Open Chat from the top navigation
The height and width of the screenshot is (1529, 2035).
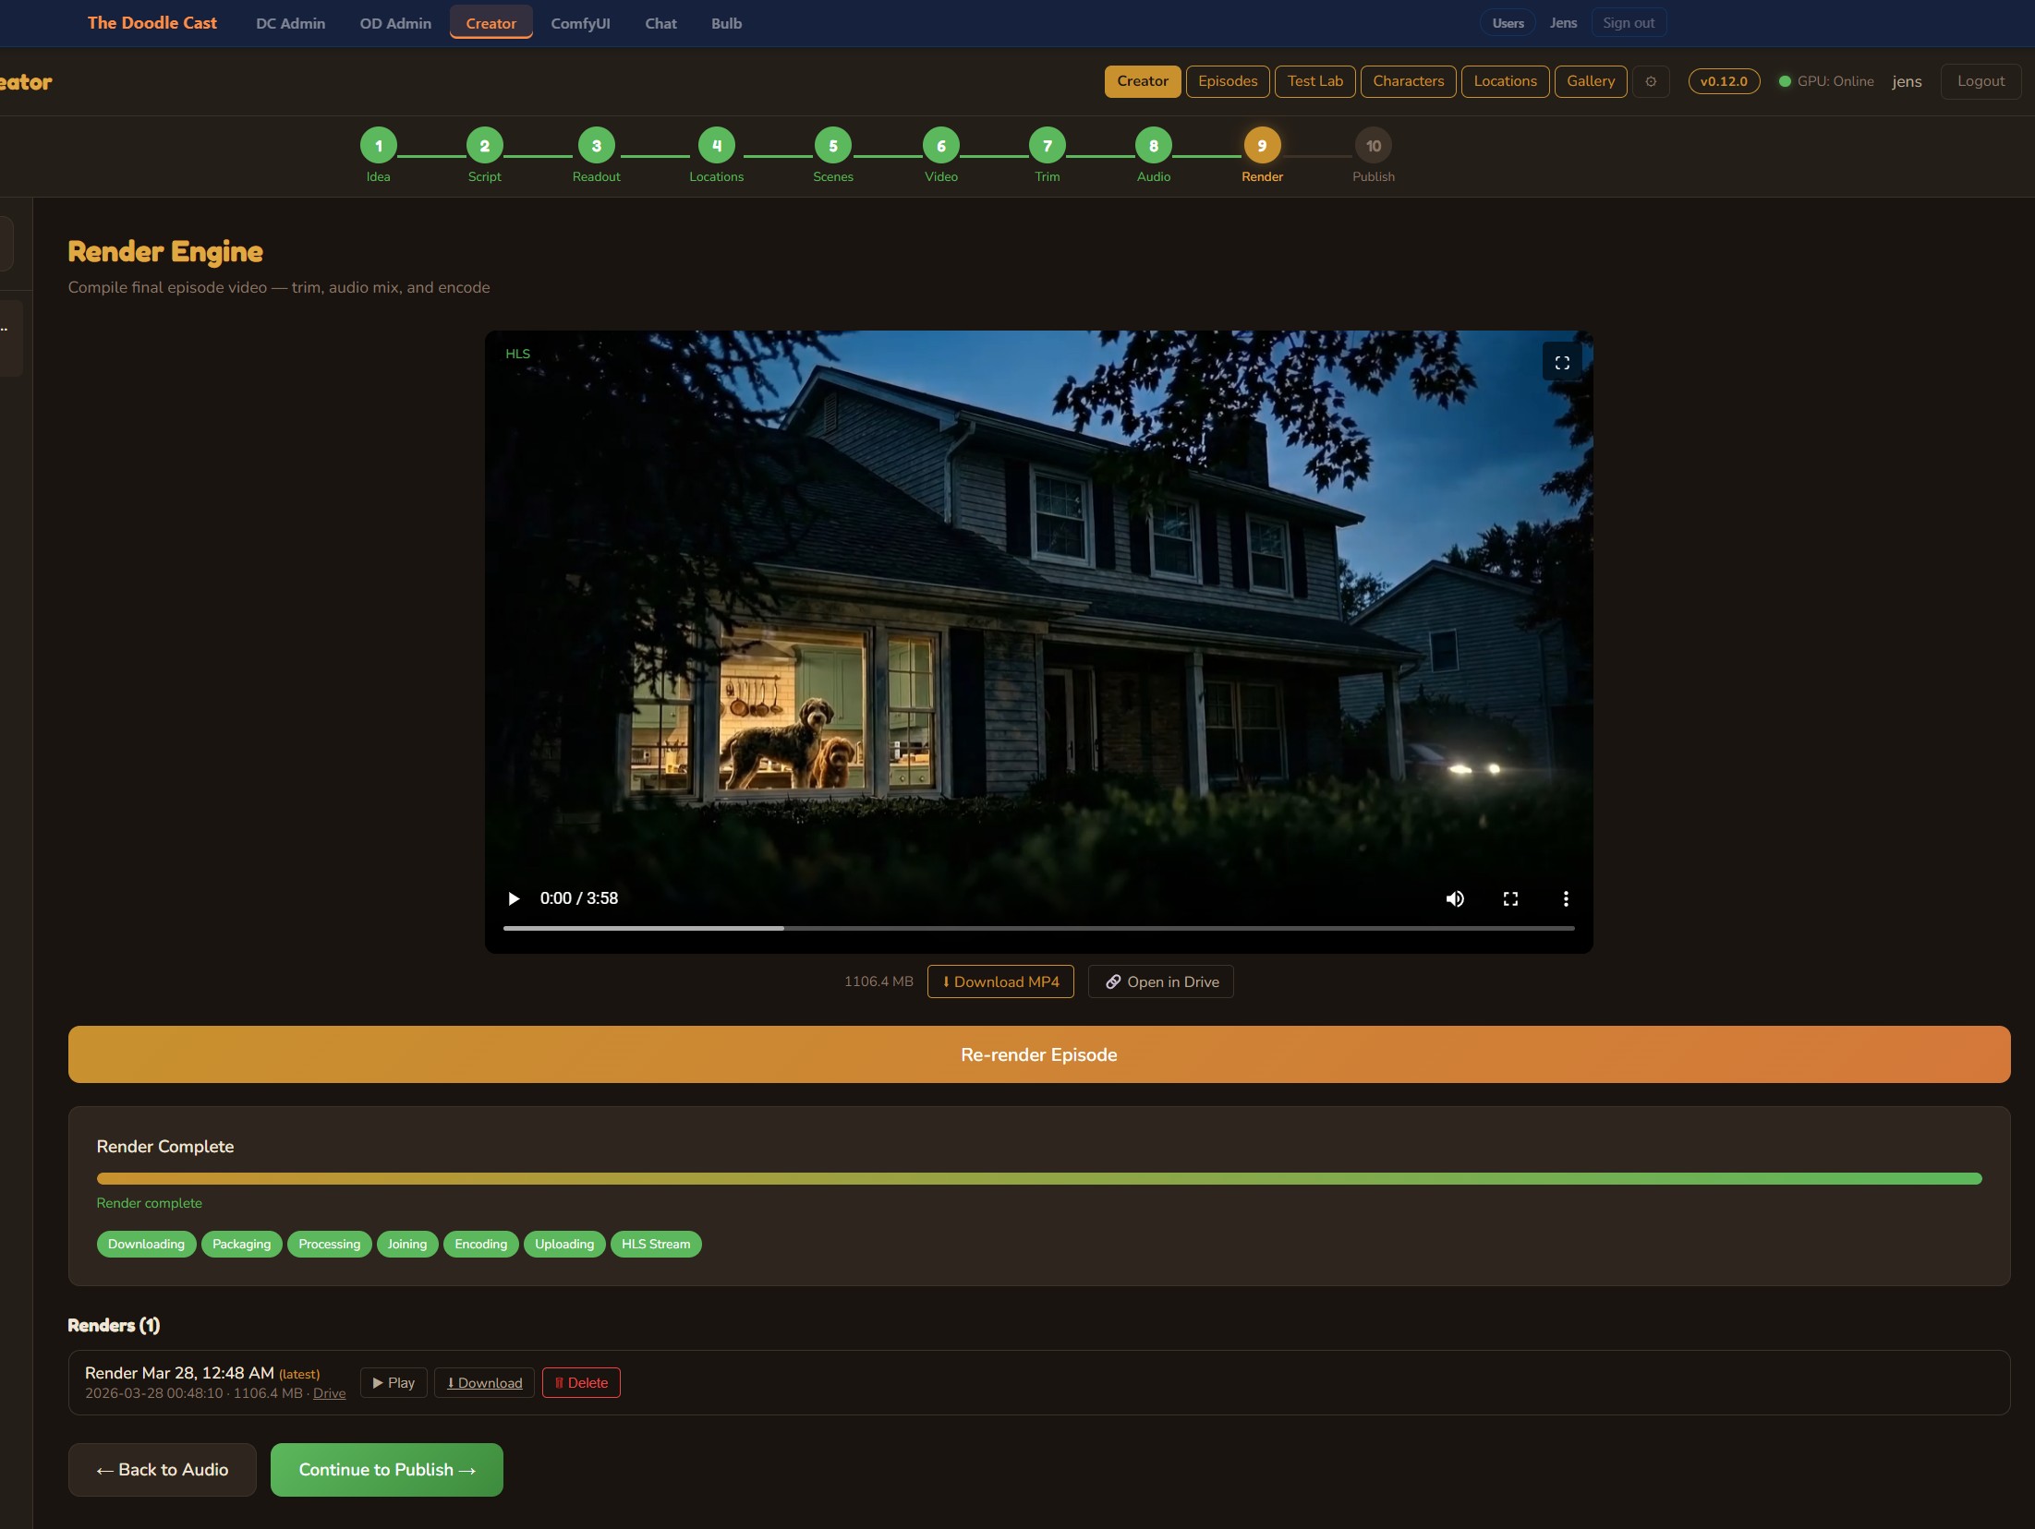point(660,23)
